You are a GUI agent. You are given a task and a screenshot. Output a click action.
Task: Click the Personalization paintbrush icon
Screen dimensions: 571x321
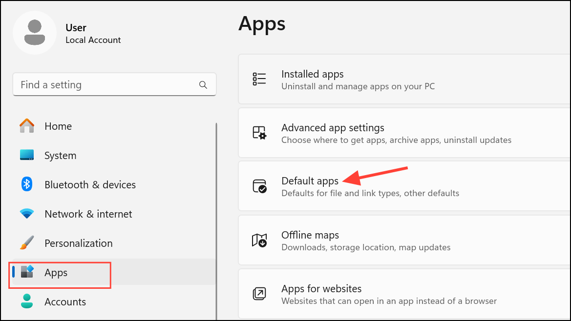tap(27, 243)
